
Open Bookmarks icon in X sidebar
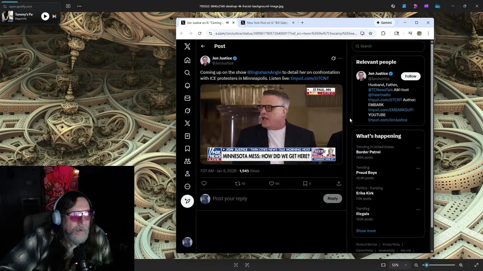point(187,149)
